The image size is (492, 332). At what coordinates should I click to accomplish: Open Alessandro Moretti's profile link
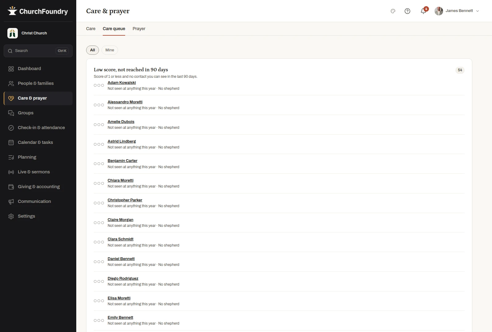click(x=125, y=102)
